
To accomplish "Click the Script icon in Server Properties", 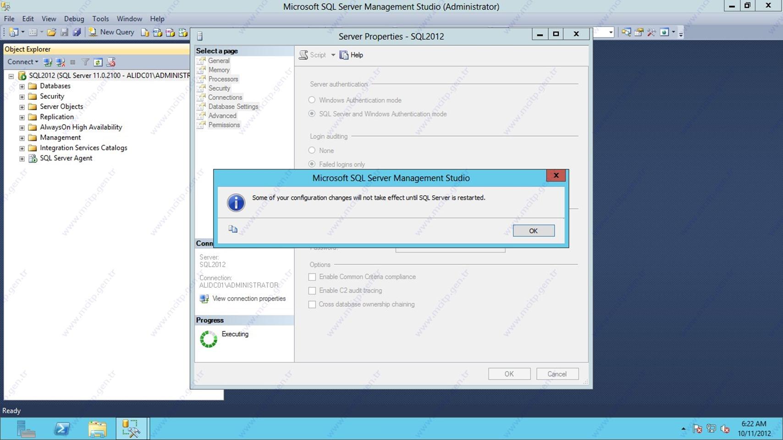I will tap(303, 55).
